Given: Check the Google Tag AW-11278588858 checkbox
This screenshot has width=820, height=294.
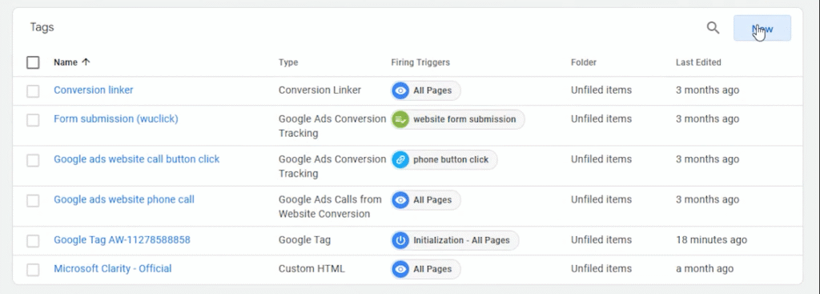Looking at the screenshot, I should pos(33,241).
